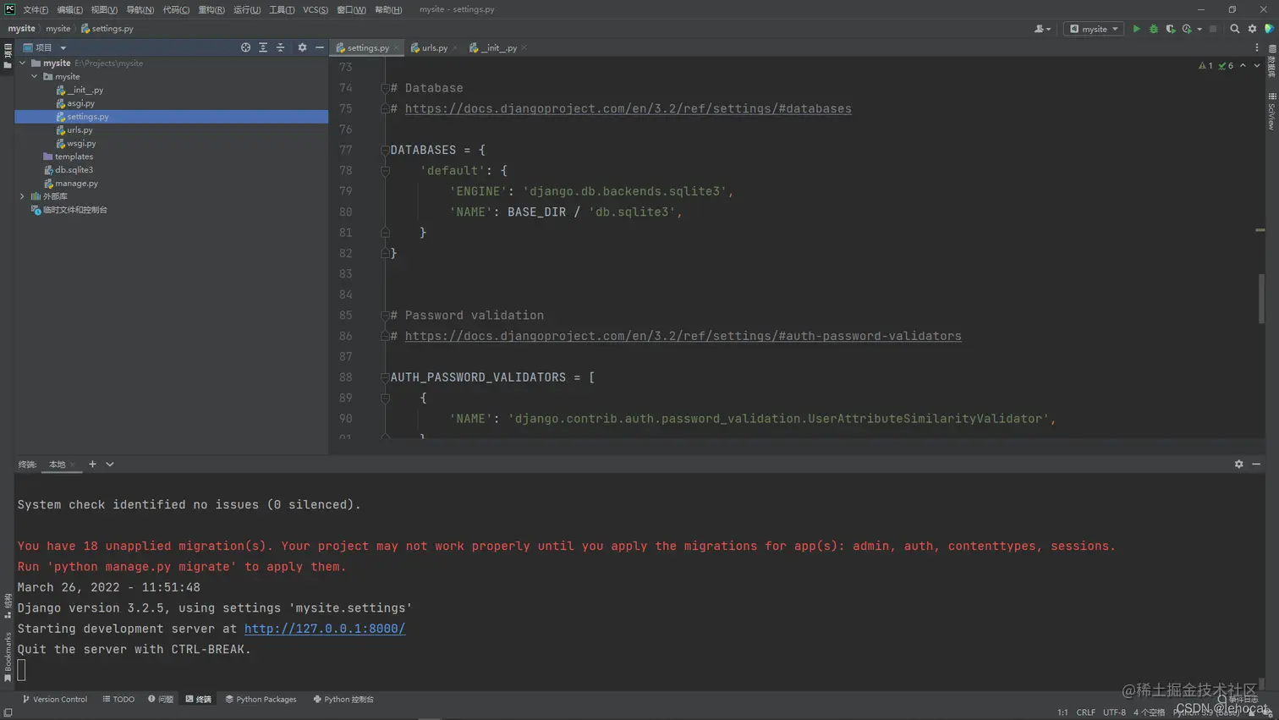Click the JetBrains Code With Me colorful icon
1279x720 pixels.
pos(1269,29)
